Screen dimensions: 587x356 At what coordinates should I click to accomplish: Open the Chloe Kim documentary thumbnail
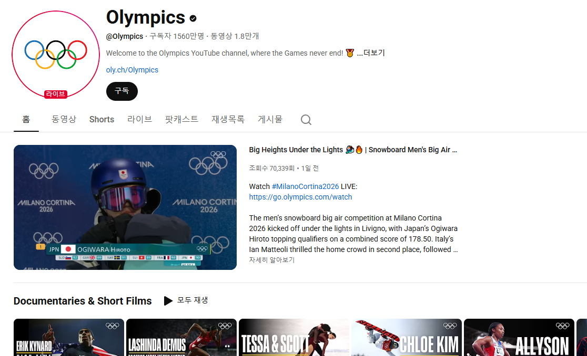[x=406, y=337]
